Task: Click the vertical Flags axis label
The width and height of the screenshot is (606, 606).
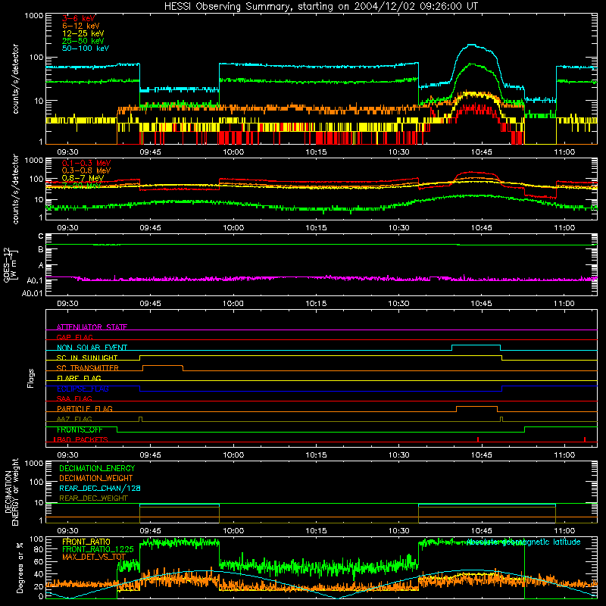Action: (x=30, y=378)
